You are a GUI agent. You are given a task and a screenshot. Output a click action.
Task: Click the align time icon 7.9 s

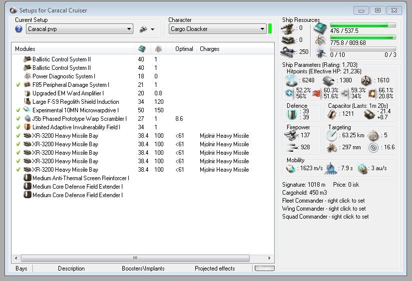tap(331, 169)
